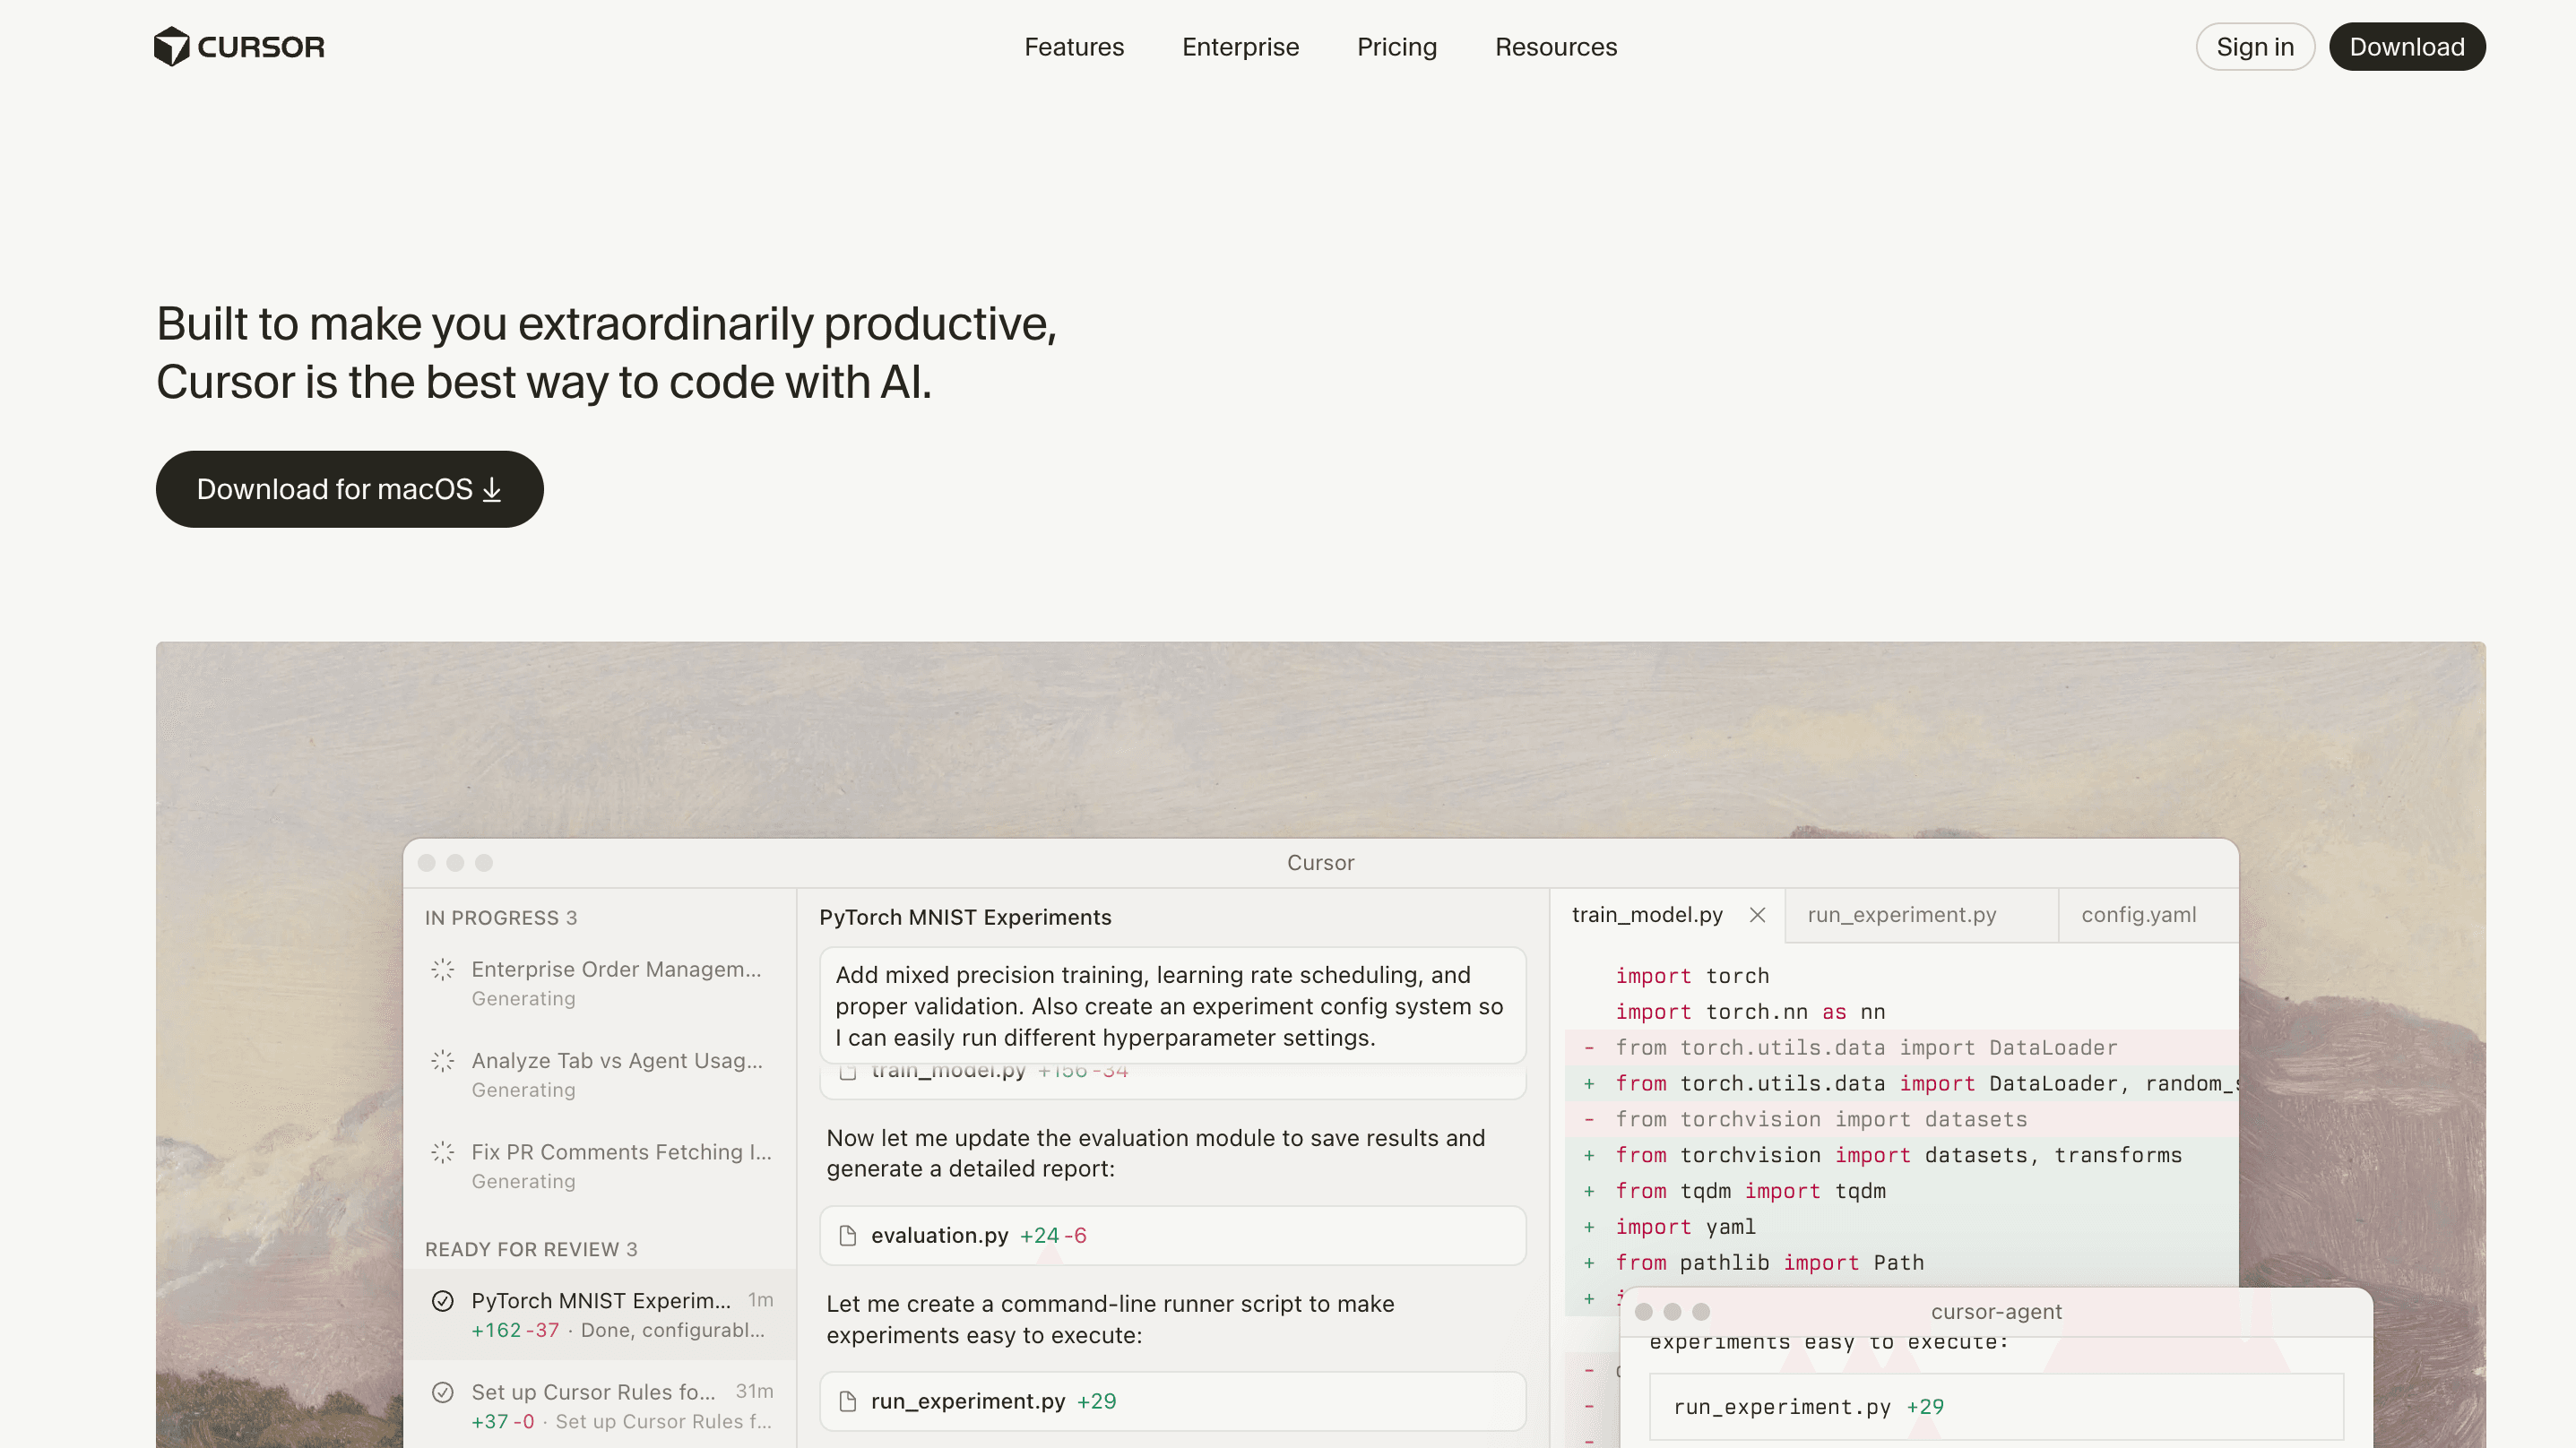Open the Features nav menu

pyautogui.click(x=1074, y=47)
